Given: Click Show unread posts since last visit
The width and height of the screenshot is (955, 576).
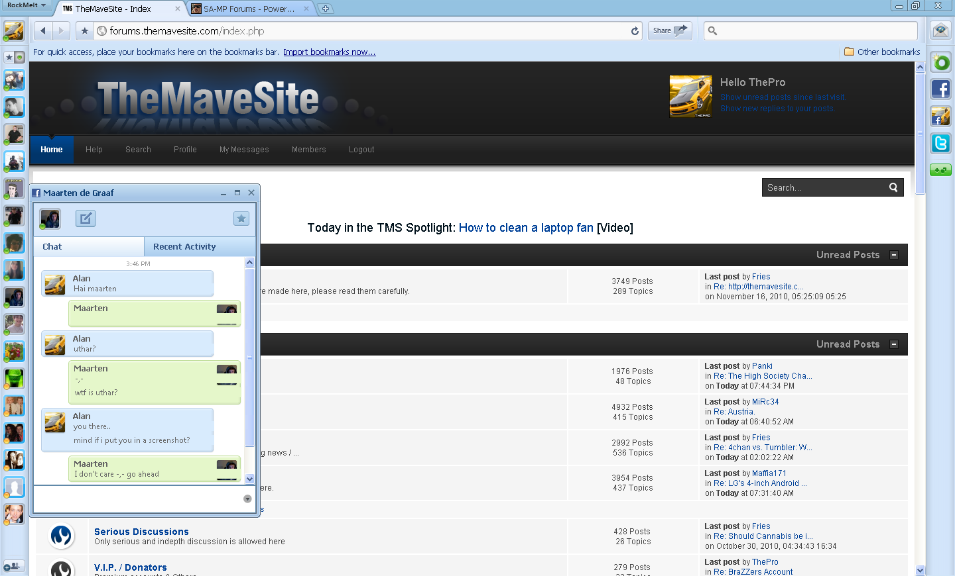Looking at the screenshot, I should click(x=783, y=97).
